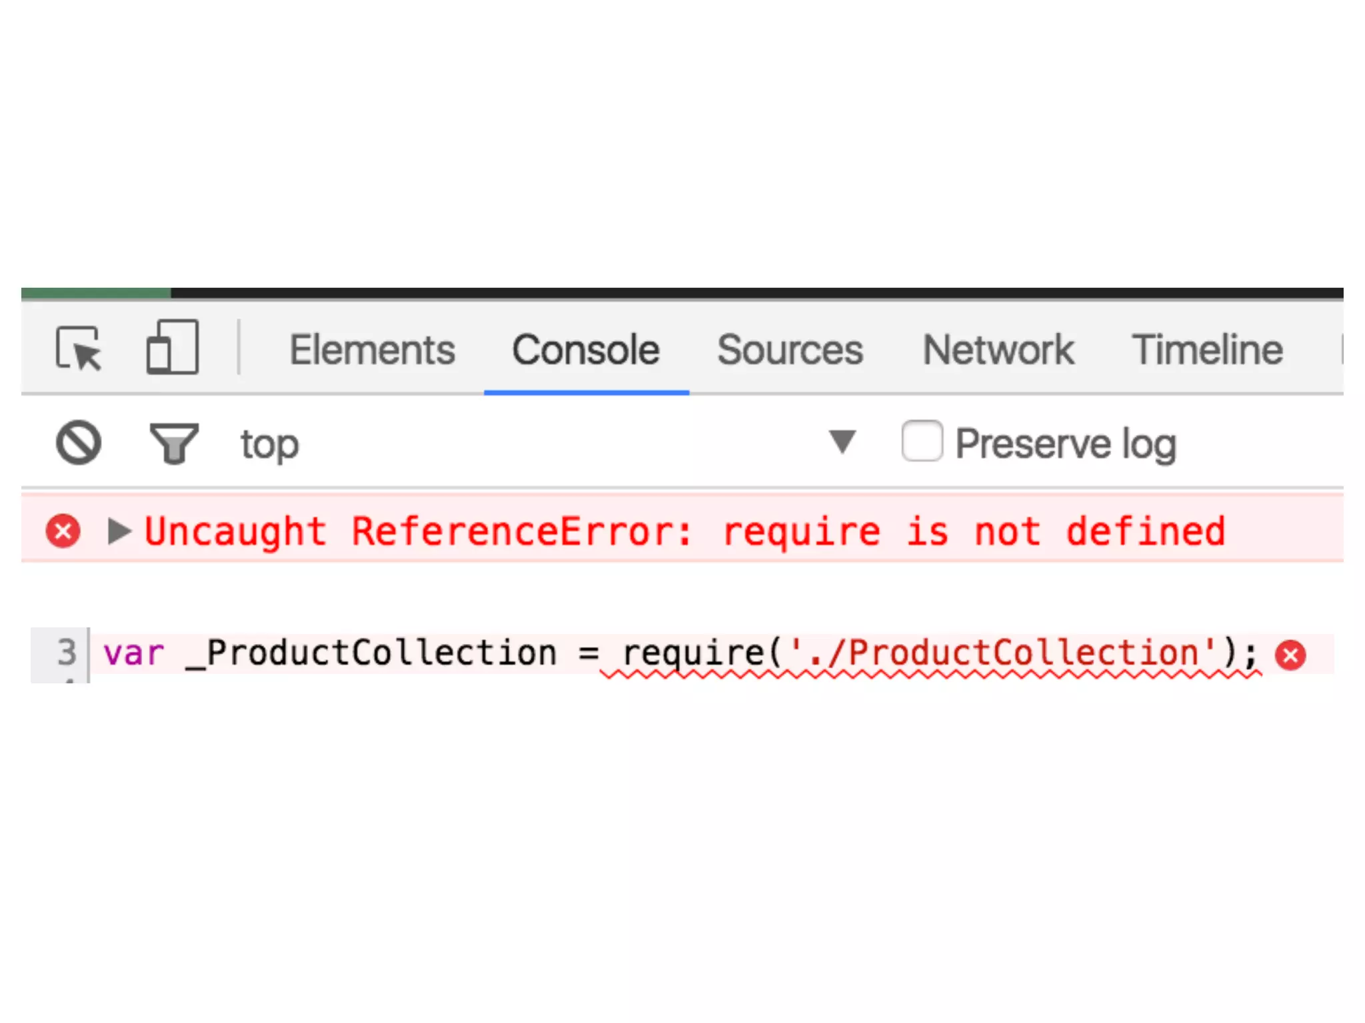Click the _ProductCollection variable name
The image size is (1365, 1023).
(x=371, y=653)
